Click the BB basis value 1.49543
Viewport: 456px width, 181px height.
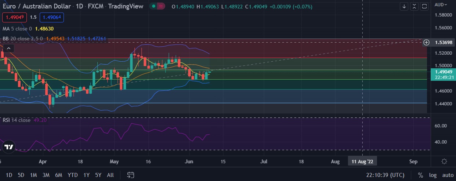tap(56, 38)
